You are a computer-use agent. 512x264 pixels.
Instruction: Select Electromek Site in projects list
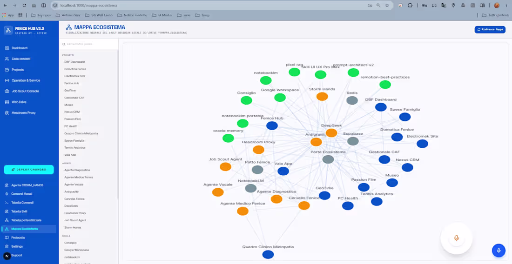(75, 76)
